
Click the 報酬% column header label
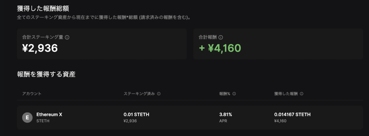224,94
